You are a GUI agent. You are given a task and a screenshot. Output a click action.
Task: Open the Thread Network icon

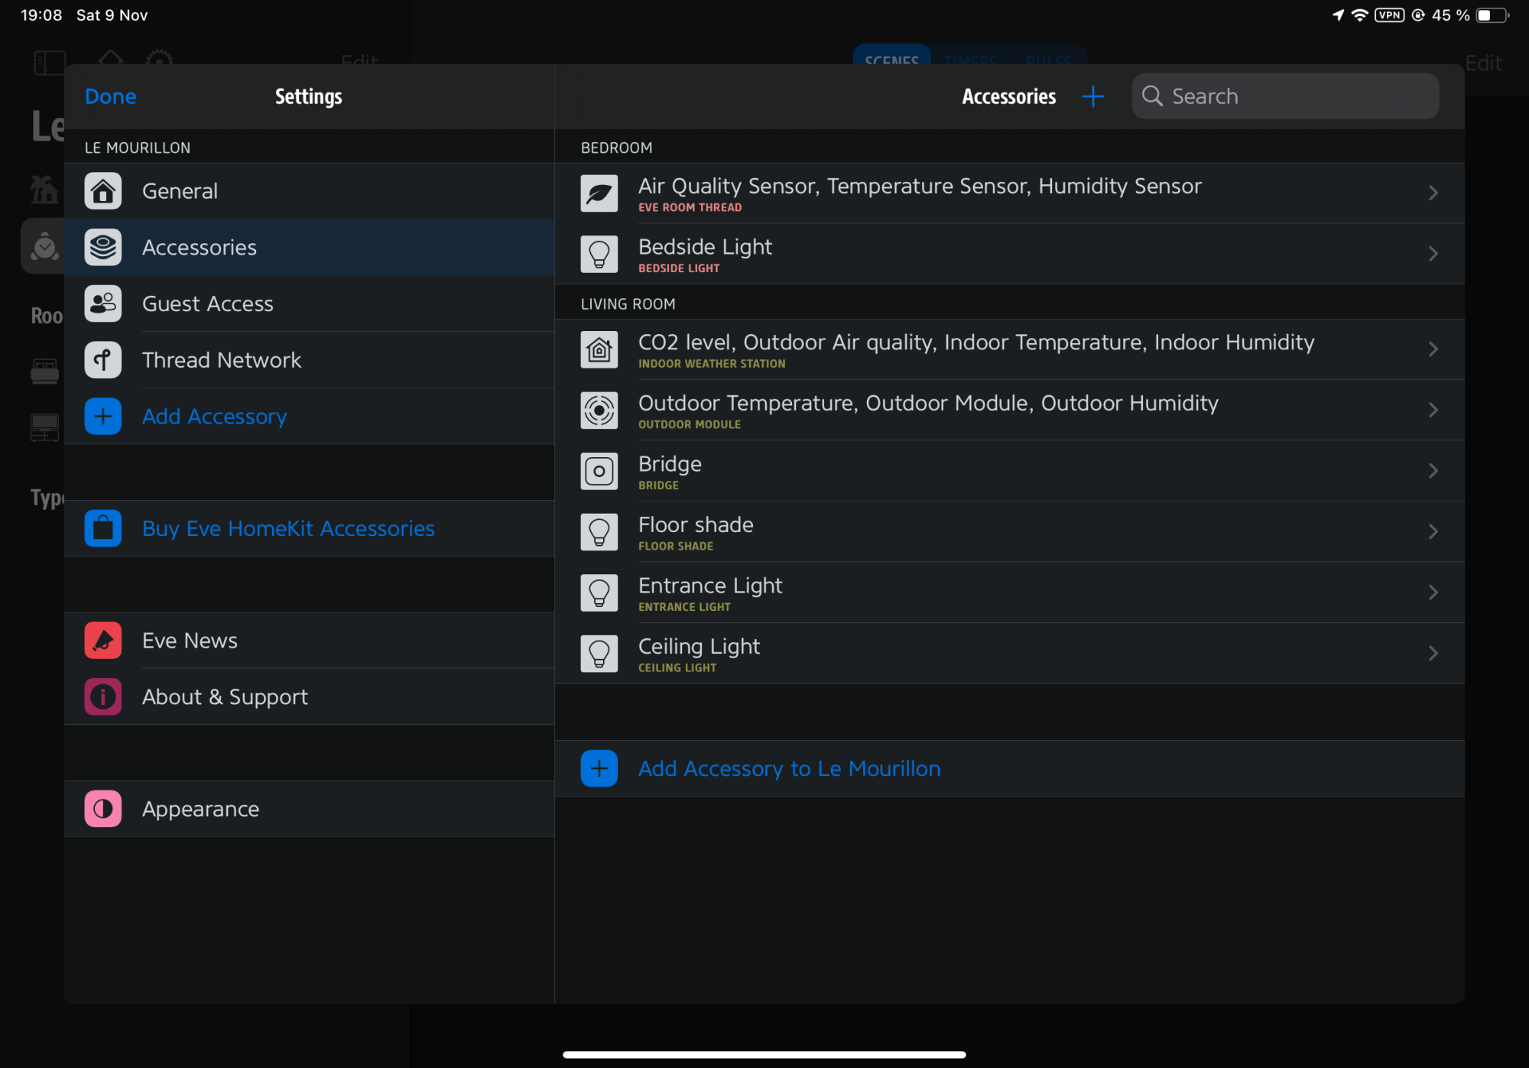pos(103,359)
